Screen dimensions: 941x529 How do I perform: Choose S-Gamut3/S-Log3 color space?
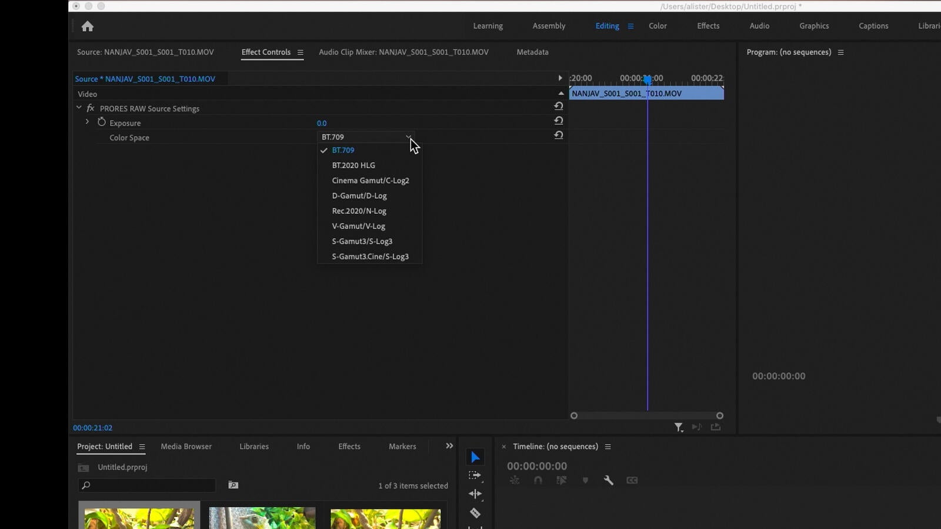362,242
